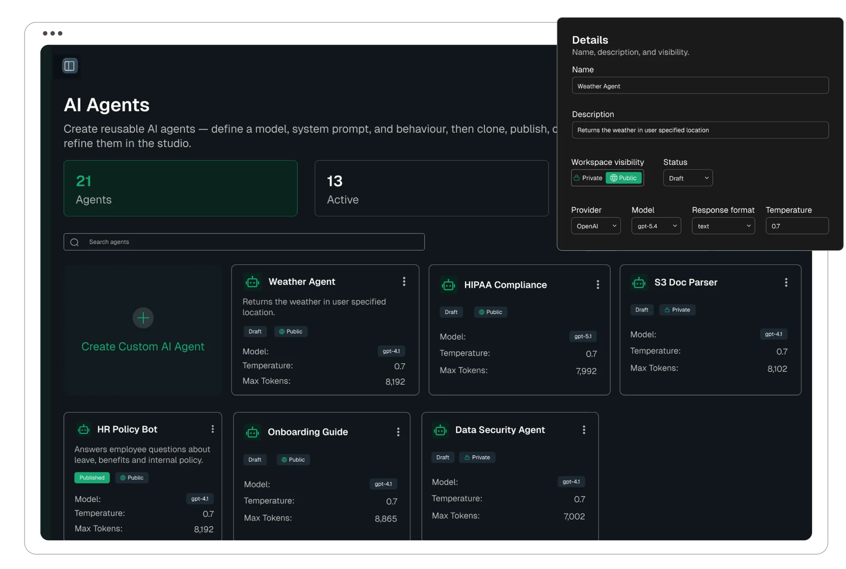The image size is (846, 569).
Task: Click the Private badge on S3 Doc Parser
Action: pos(677,310)
